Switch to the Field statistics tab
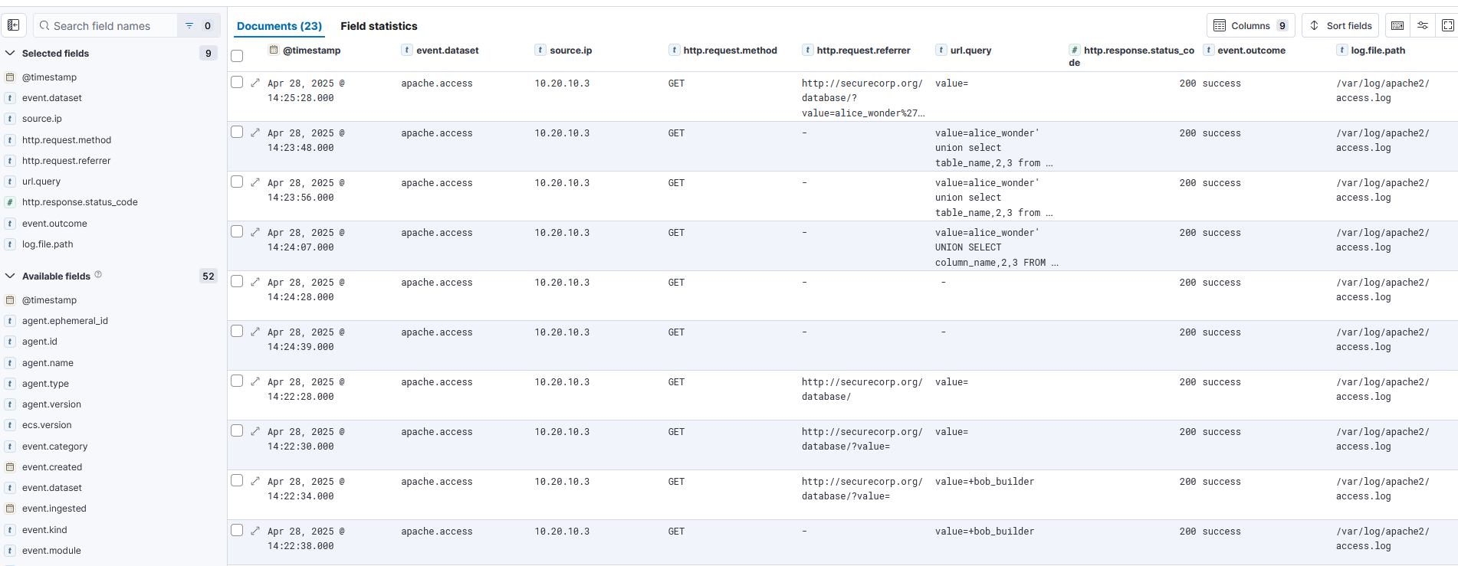1458x566 pixels. click(x=379, y=26)
